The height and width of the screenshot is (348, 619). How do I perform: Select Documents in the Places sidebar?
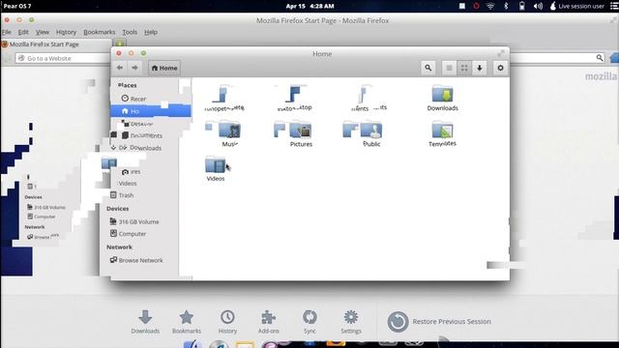(x=142, y=135)
